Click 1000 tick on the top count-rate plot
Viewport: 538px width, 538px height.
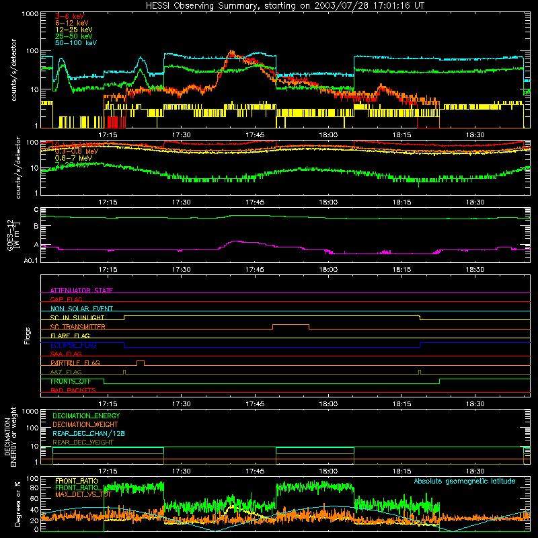pos(30,14)
